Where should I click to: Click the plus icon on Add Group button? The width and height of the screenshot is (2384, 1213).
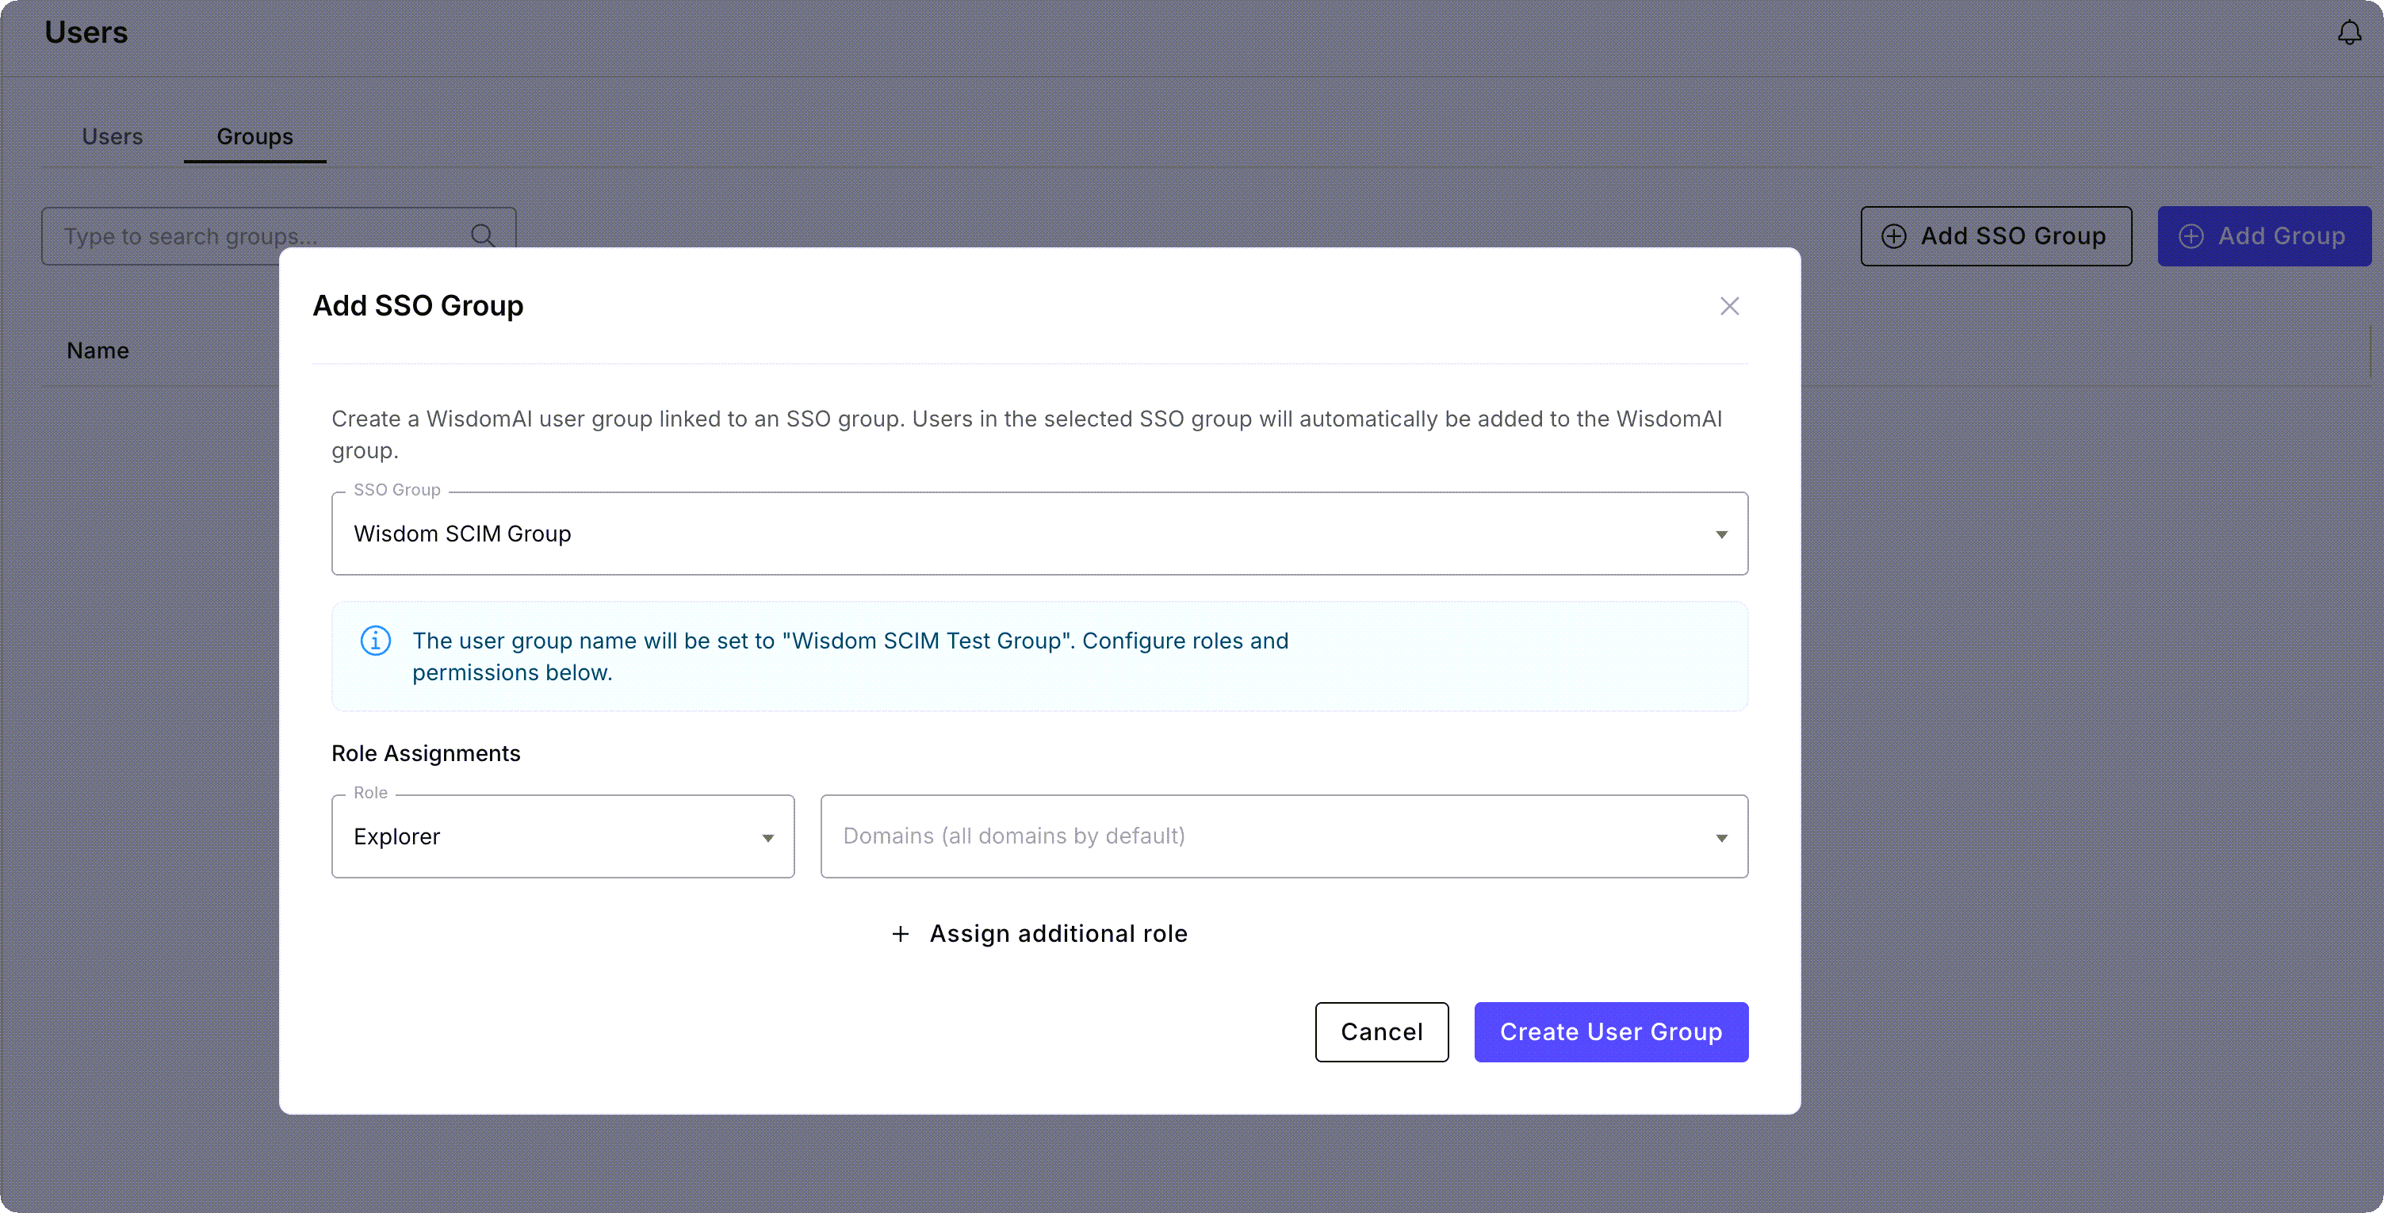(2191, 236)
